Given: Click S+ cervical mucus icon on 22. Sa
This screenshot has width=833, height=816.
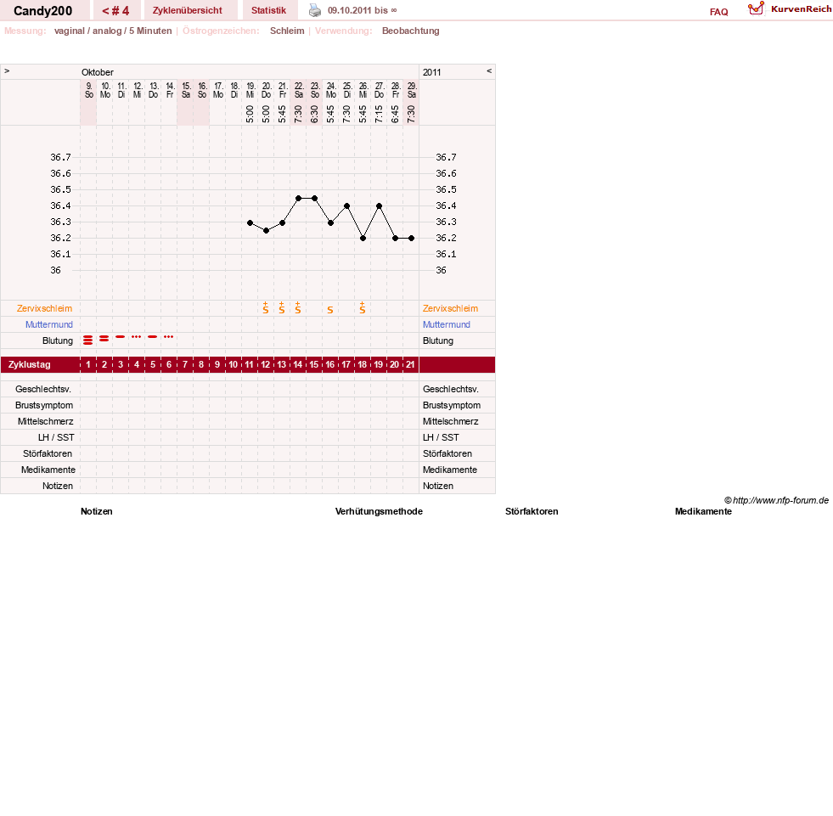Looking at the screenshot, I should click(297, 307).
